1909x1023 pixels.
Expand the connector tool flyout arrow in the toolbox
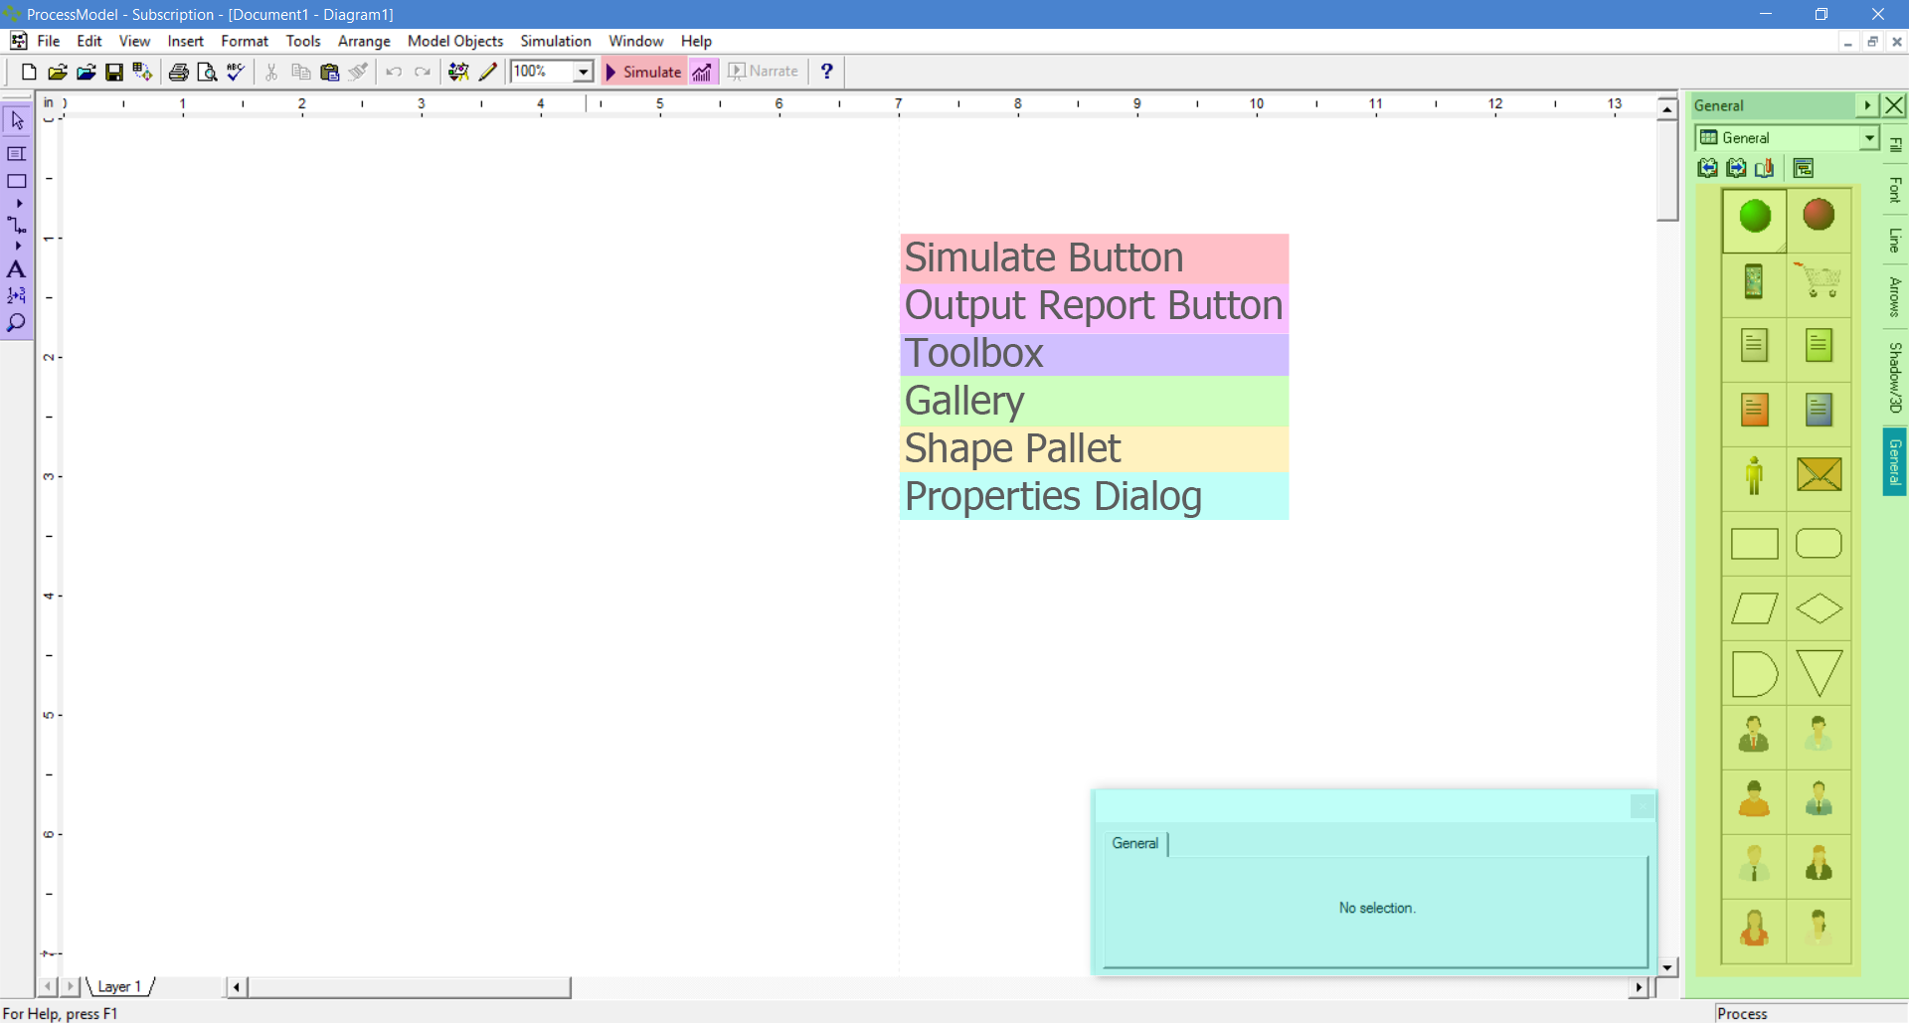click(x=19, y=246)
